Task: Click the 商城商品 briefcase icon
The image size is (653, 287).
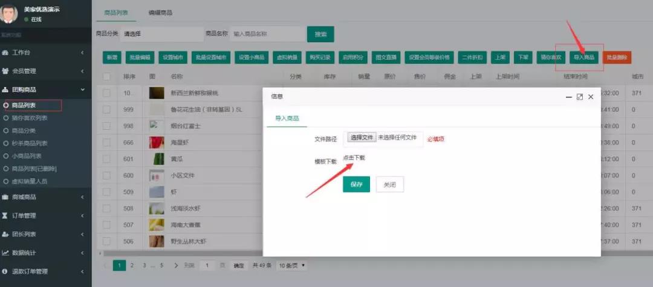Action: click(5, 197)
